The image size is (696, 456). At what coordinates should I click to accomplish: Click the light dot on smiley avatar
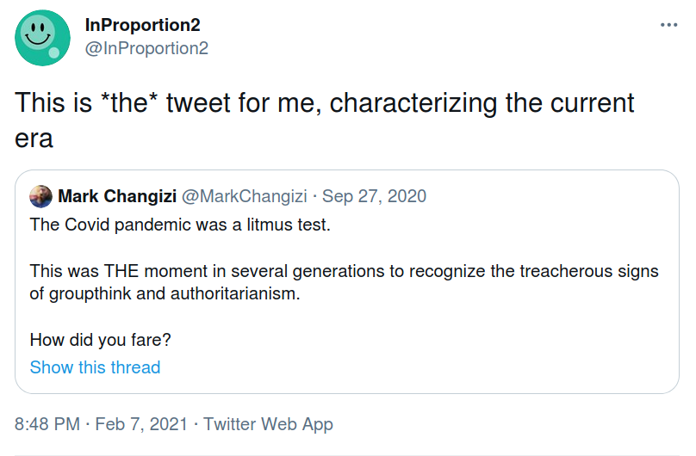pyautogui.click(x=53, y=52)
